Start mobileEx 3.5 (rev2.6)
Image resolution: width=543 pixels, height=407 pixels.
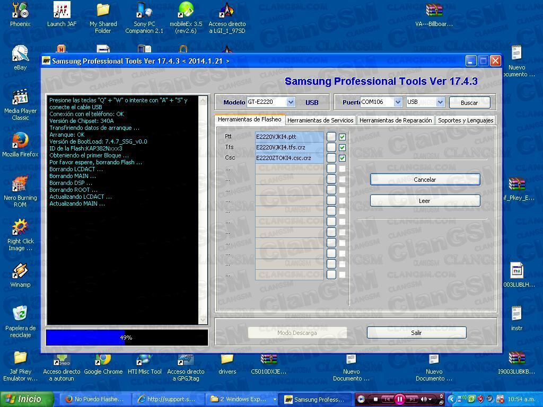tap(185, 11)
